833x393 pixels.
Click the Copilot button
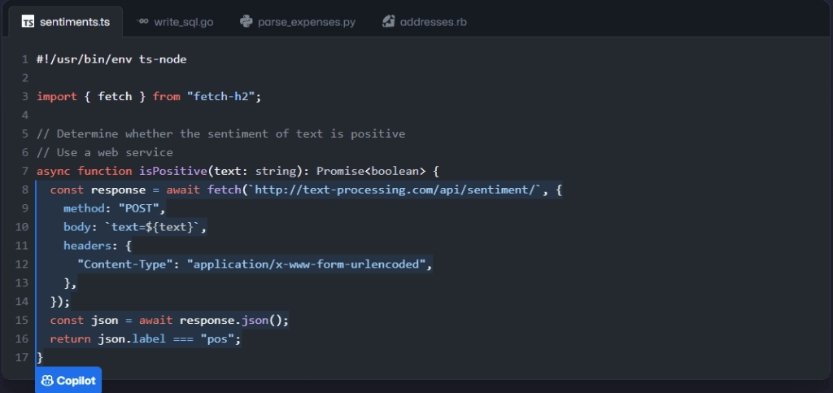(x=68, y=380)
